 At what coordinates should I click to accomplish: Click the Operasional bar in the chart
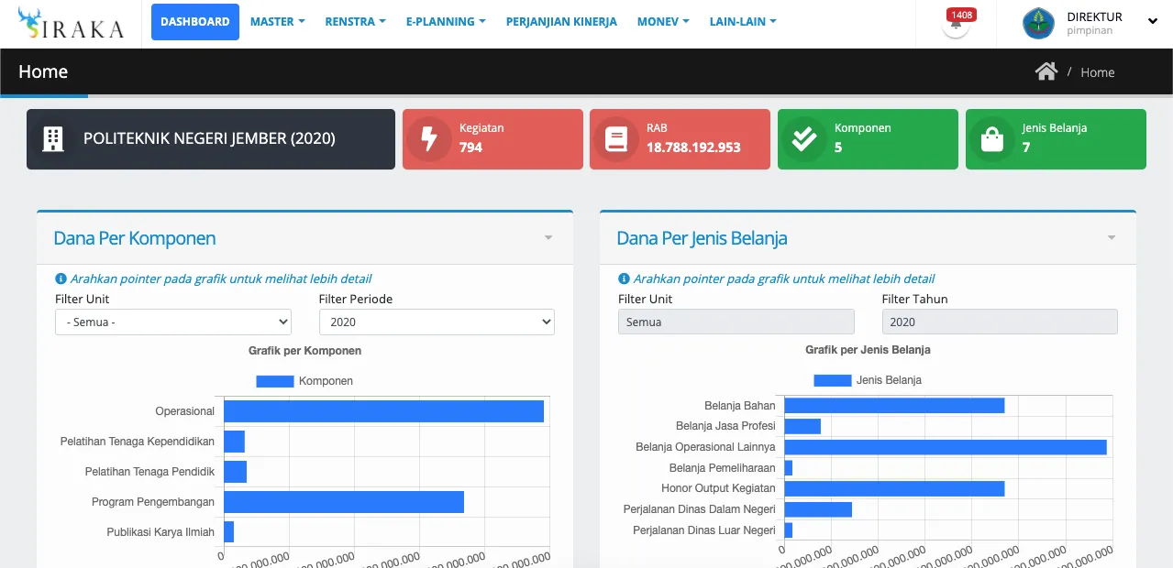tap(383, 411)
